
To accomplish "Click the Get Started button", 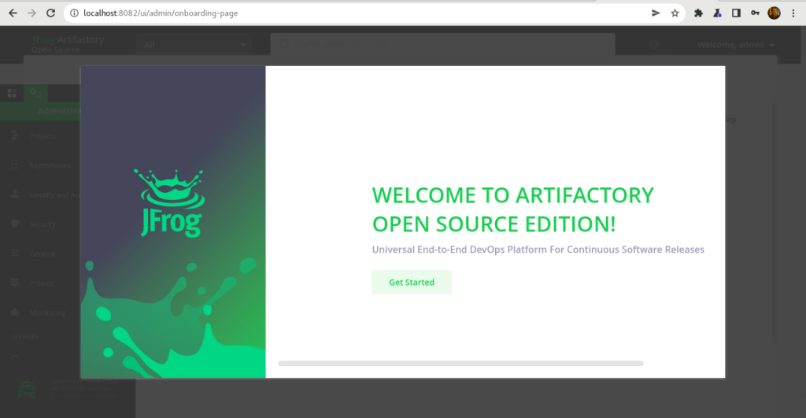I will (411, 283).
